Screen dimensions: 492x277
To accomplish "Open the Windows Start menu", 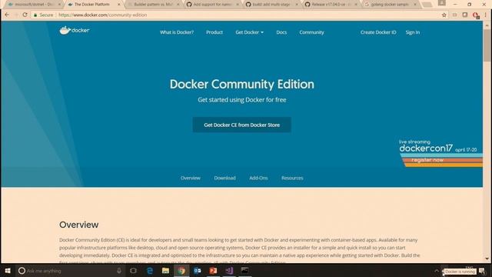I will click(x=8, y=270).
